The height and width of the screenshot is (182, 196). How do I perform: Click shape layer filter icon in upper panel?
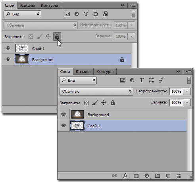(96, 14)
